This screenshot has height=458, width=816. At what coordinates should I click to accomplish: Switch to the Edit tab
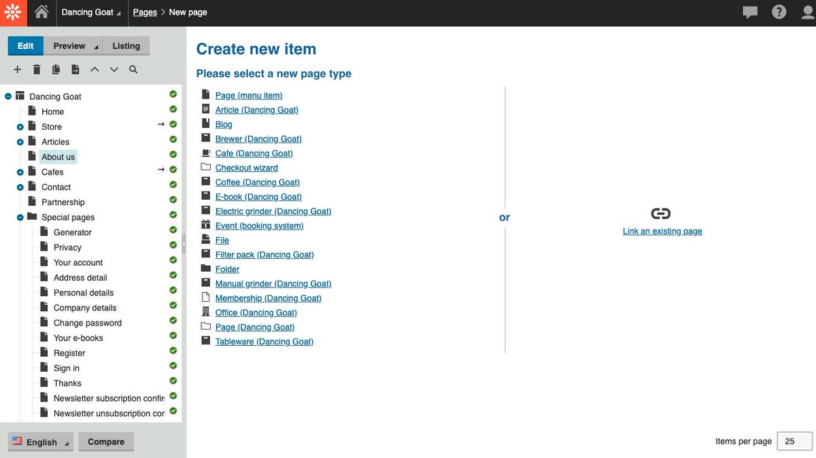pyautogui.click(x=26, y=46)
